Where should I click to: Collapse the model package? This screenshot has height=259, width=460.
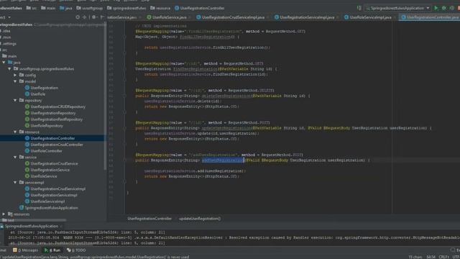tap(15, 81)
